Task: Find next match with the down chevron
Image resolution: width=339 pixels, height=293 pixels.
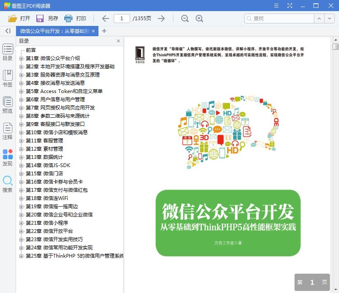Action: tap(330, 19)
